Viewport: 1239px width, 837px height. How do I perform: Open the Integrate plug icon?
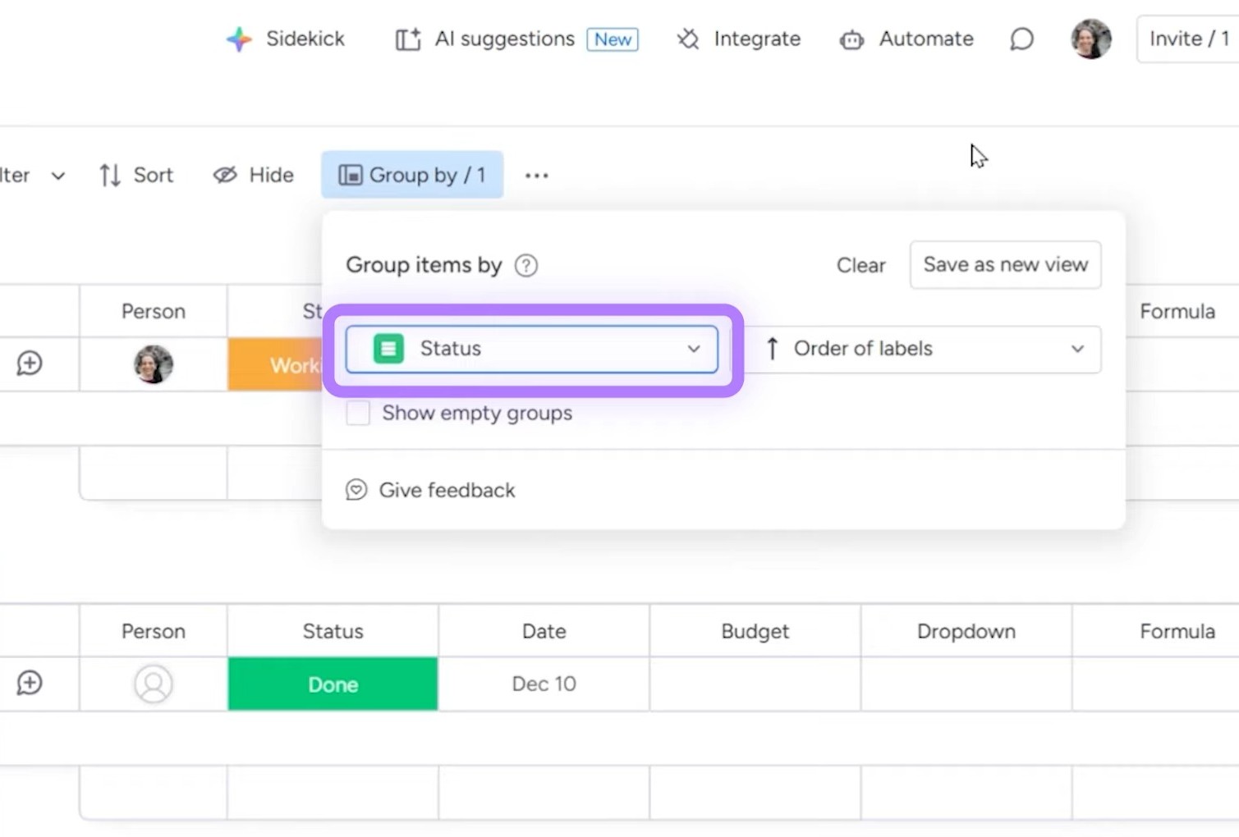click(688, 39)
